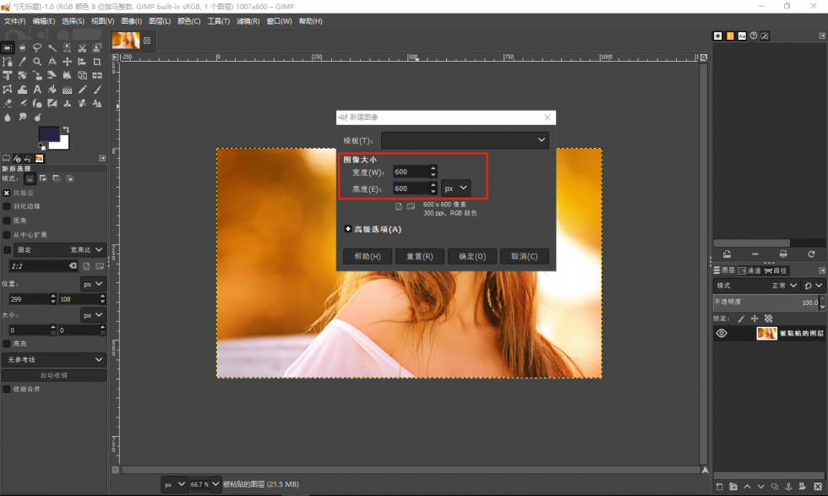Click the 重置(R) reset button
Screen dimensions: 828x496
420,256
